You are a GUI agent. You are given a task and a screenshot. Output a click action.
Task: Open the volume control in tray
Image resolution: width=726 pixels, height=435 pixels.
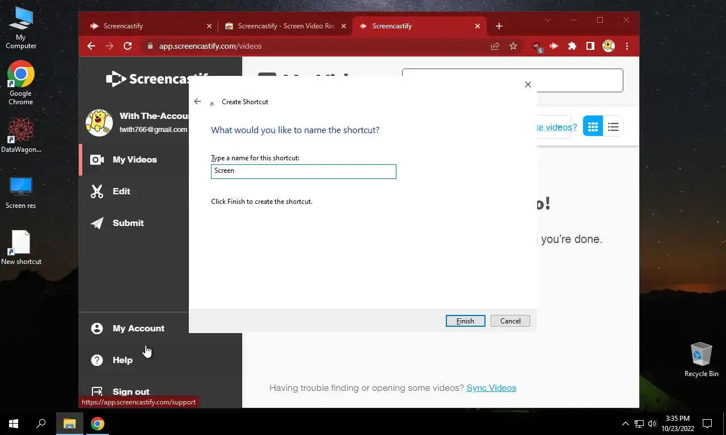tap(652, 424)
